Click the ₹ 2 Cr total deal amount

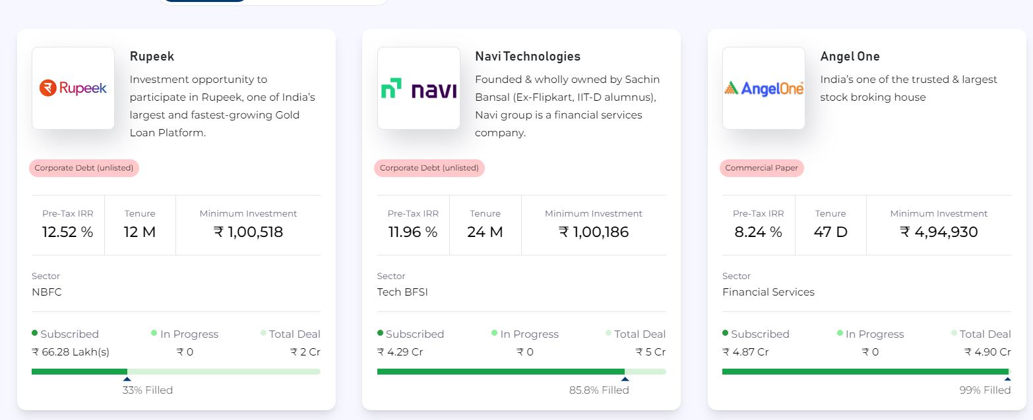click(305, 352)
